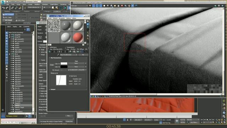The image size is (227, 128).
Task: Select the Link tool icon
Action: tap(12, 8)
